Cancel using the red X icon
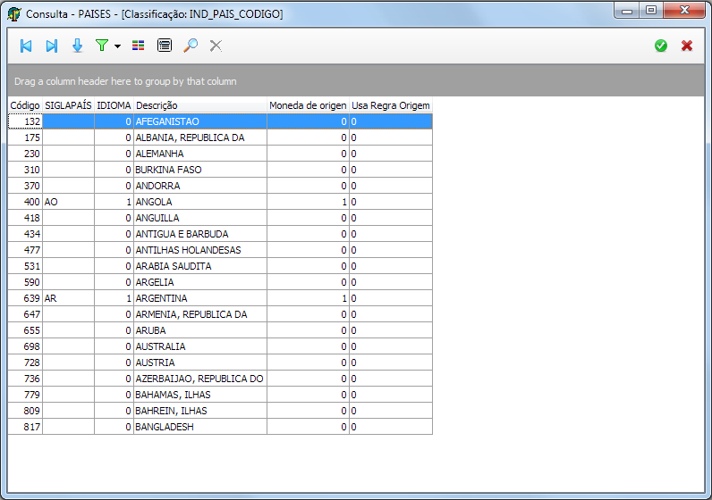 [687, 46]
